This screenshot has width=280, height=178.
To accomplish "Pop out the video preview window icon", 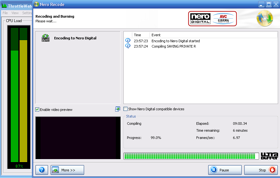I will pyautogui.click(x=117, y=109).
